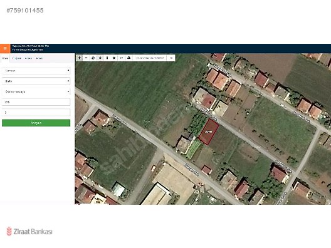Screen dimensions: 331x248
Task: Open the third tab in the side panel
Action: coord(28,58)
